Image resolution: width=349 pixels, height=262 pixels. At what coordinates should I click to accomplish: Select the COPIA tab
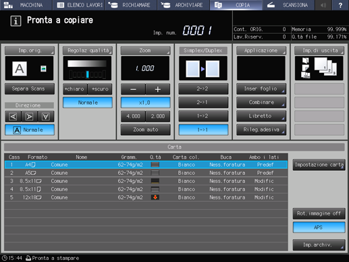[236, 5]
